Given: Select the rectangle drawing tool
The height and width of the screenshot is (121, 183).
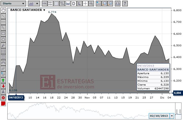Looking at the screenshot, I should pos(3,34).
